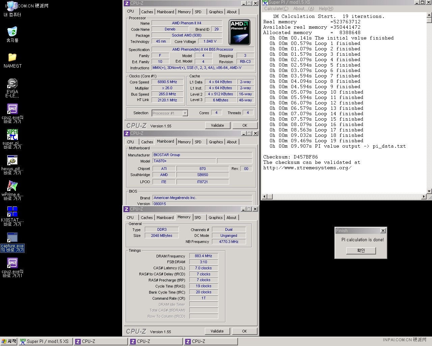The height and width of the screenshot is (346, 432).
Task: Open the Recycle Bin desktop icon
Action: pyautogui.click(x=12, y=34)
